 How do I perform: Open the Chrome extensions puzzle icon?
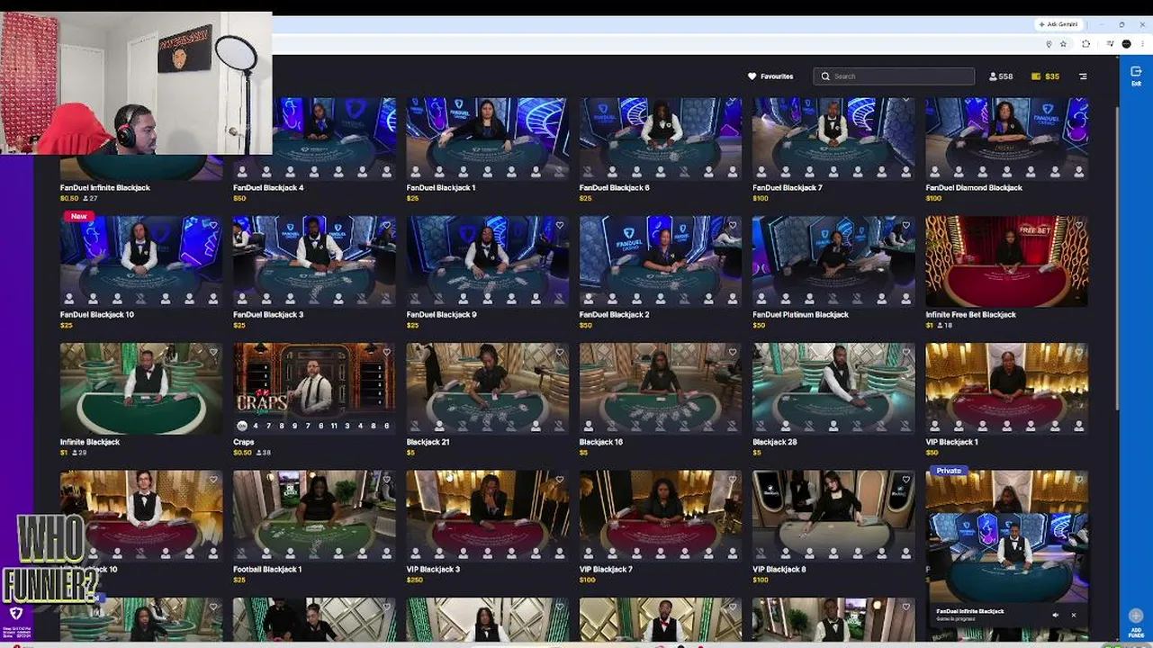click(1086, 44)
